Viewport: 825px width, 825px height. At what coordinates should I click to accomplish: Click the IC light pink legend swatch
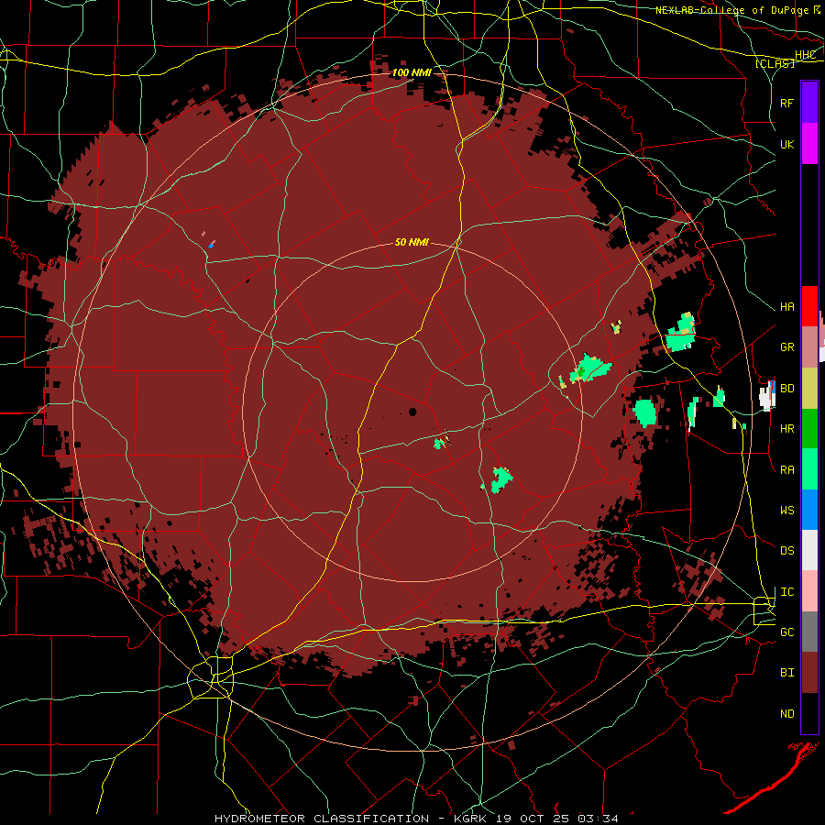point(809,591)
